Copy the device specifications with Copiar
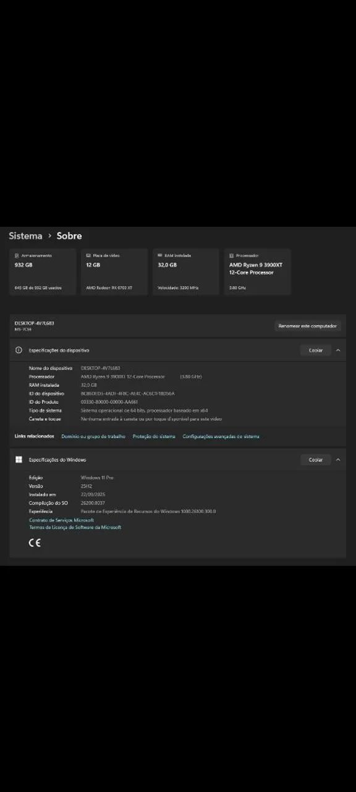The height and width of the screenshot is (792, 356). [x=316, y=350]
